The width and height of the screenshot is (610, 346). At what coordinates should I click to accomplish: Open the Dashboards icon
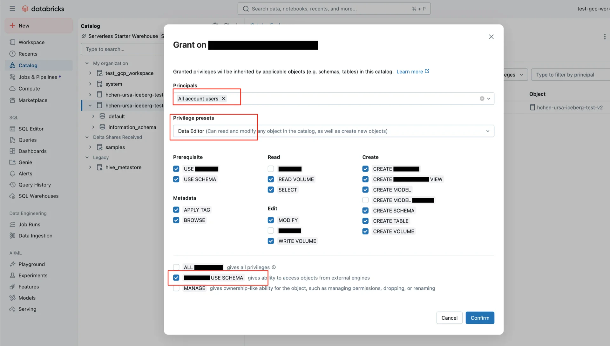tap(12, 151)
